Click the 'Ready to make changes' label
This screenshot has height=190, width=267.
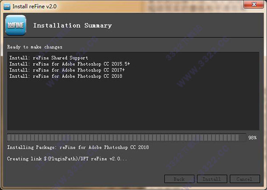35,47
